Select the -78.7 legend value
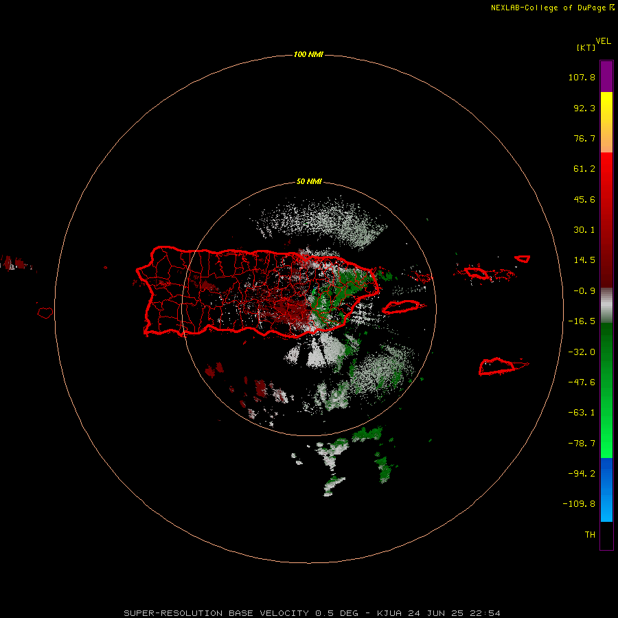This screenshot has width=618, height=618. point(582,444)
